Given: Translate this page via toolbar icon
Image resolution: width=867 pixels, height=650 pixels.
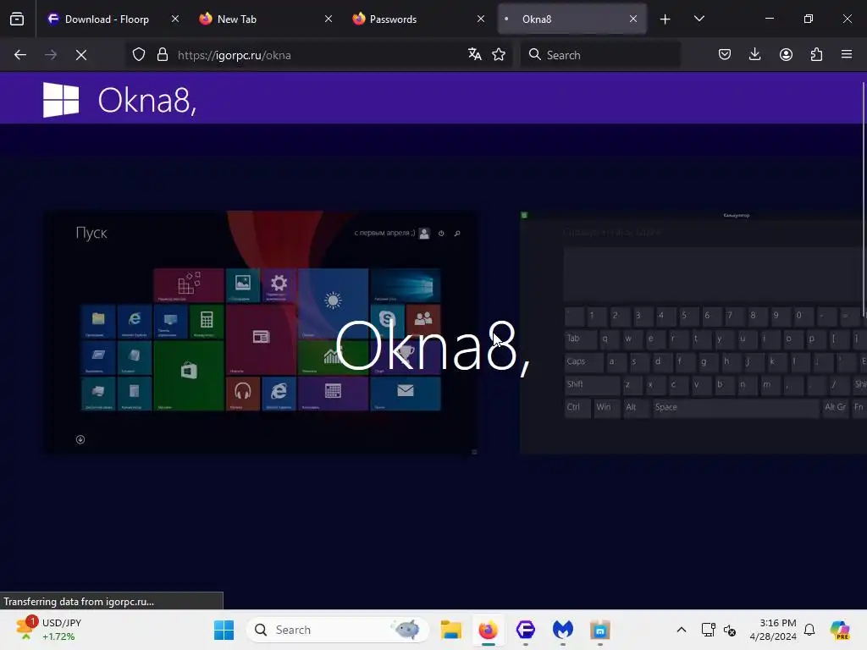Looking at the screenshot, I should tap(474, 54).
